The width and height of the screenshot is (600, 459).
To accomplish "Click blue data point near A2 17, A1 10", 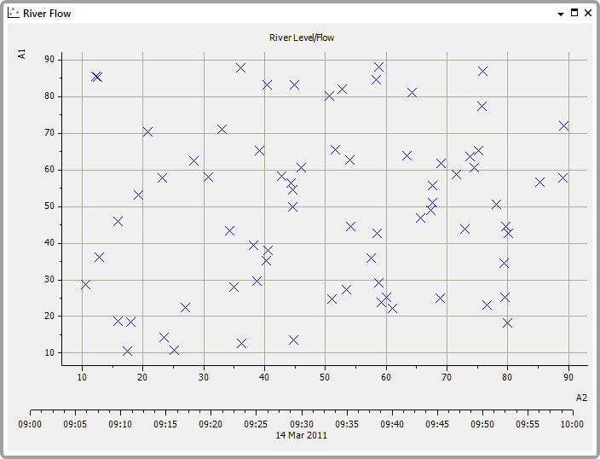I will [127, 351].
